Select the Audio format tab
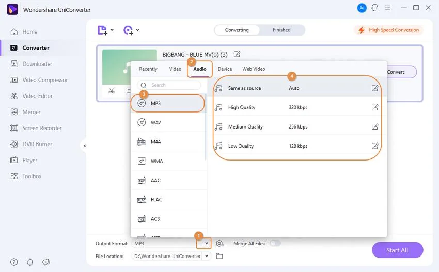The image size is (439, 272). (200, 69)
